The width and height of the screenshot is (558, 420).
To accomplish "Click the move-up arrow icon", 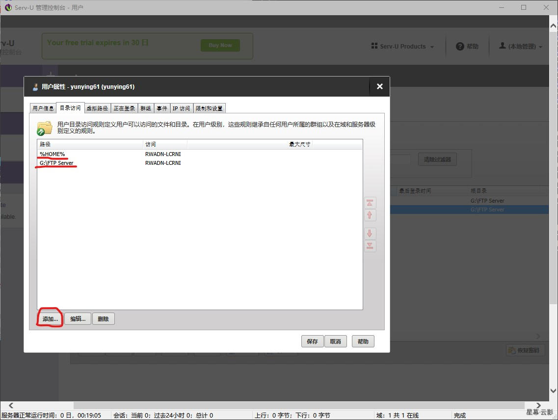I will pos(370,215).
